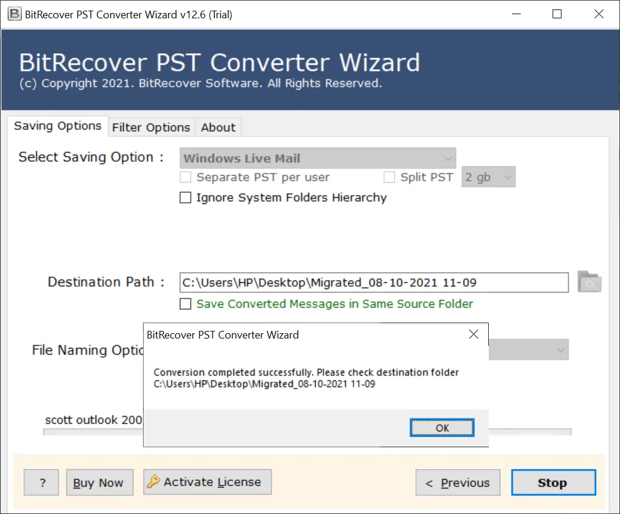The image size is (620, 514).
Task: Toggle the Split PST checkbox
Action: point(389,177)
